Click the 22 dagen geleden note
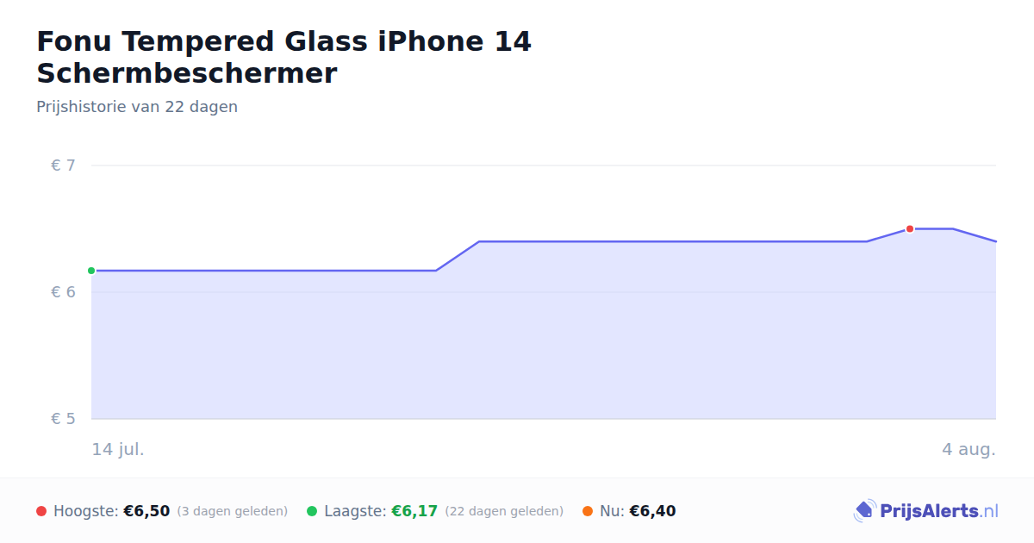Screen dimensions: 1034x543 coord(504,511)
